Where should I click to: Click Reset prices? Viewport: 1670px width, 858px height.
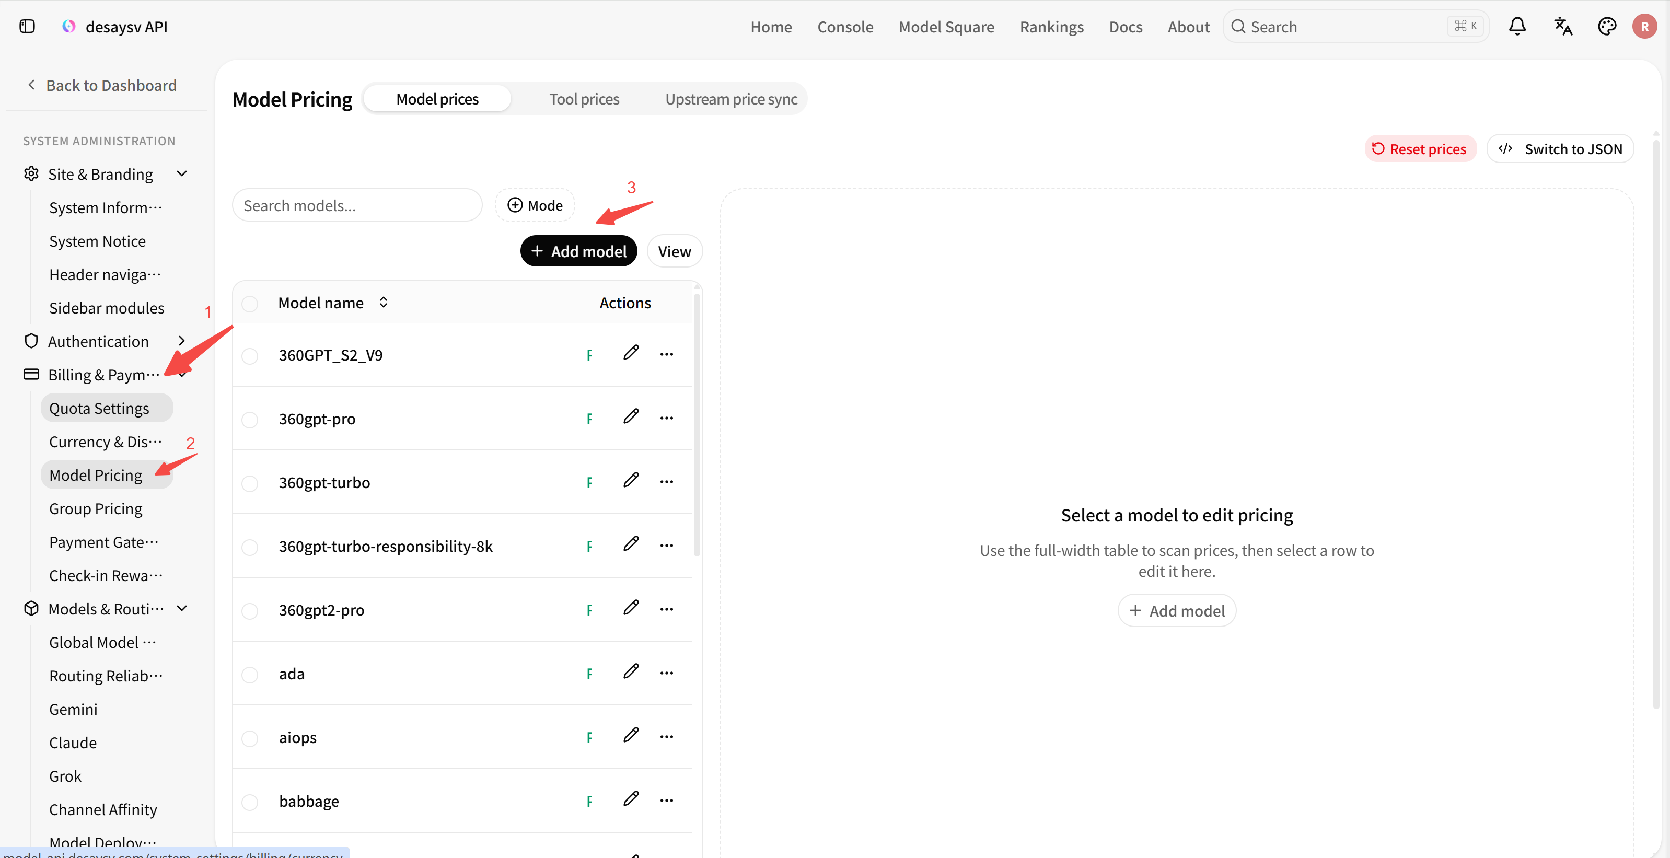click(1420, 149)
